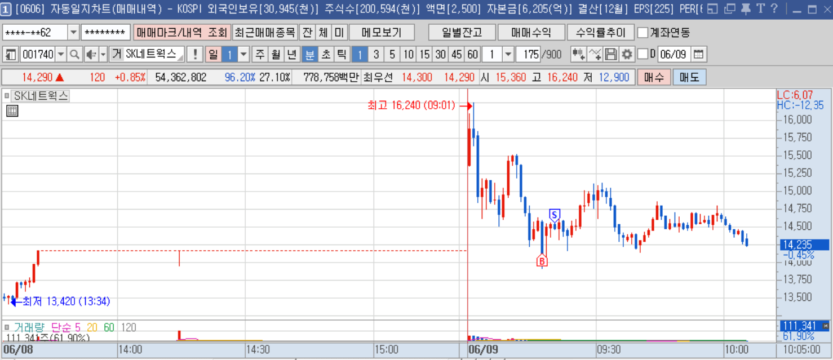Open the stock list panel icon
833x360 pixels.
(x=11, y=55)
